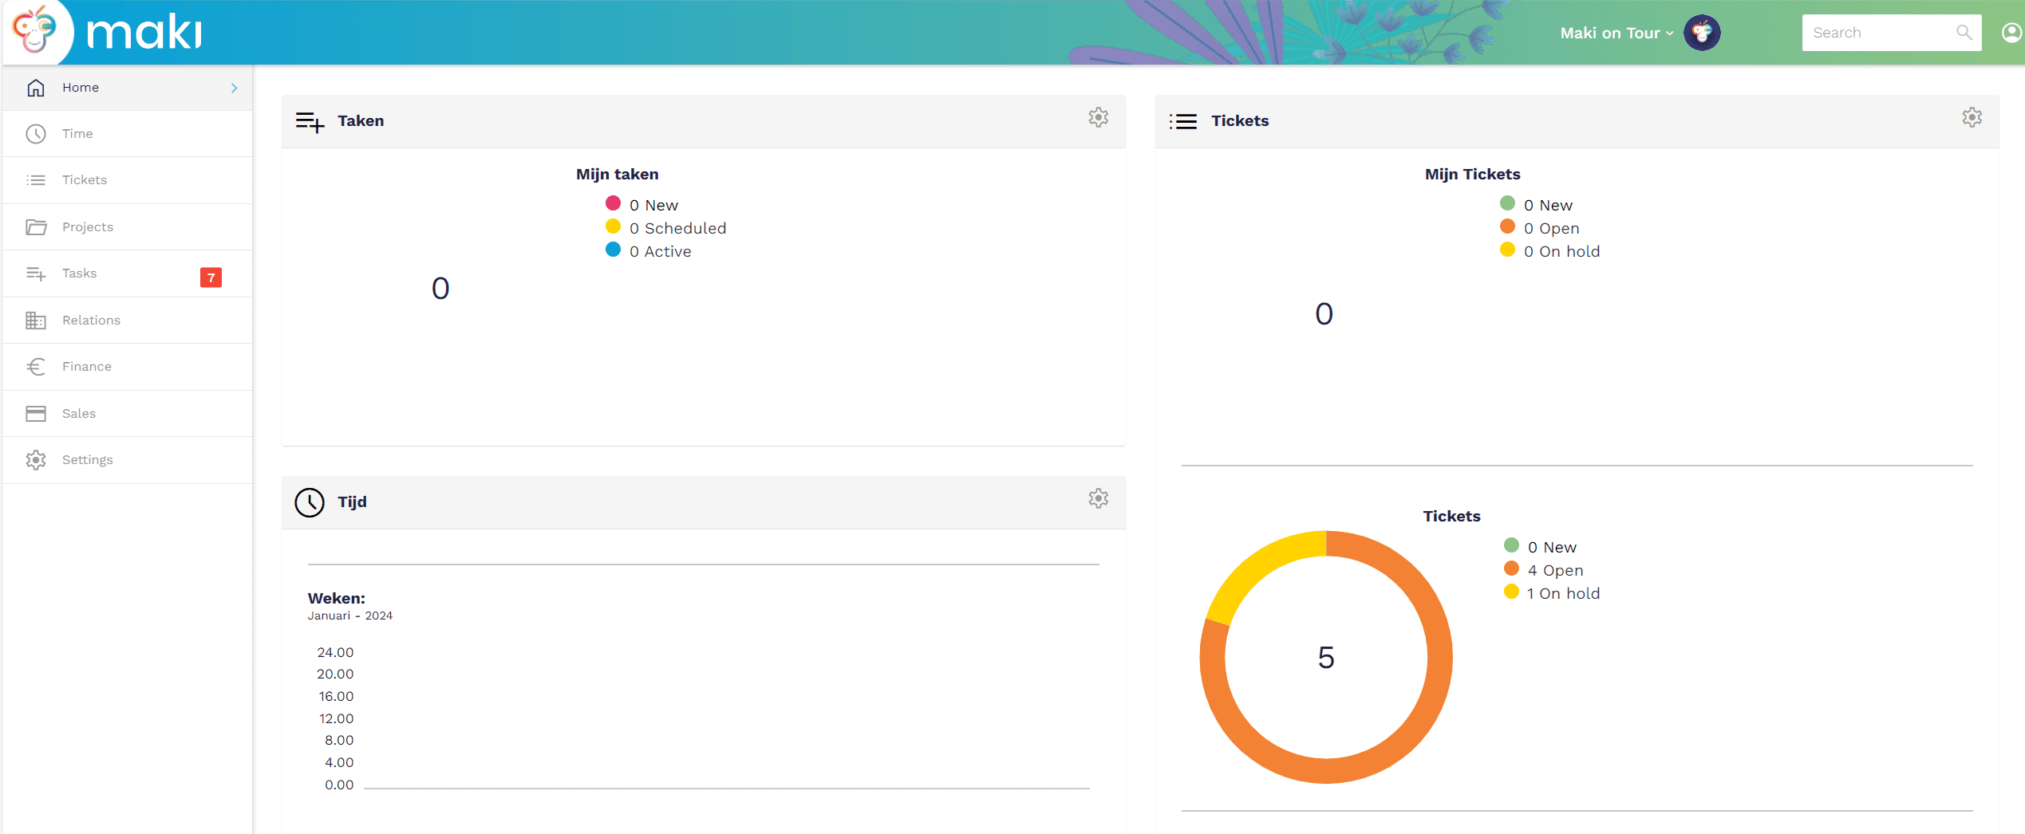Go to Relations in sidebar
The width and height of the screenshot is (2025, 834).
(91, 321)
